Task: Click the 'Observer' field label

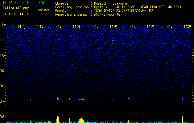Action: click(63, 3)
